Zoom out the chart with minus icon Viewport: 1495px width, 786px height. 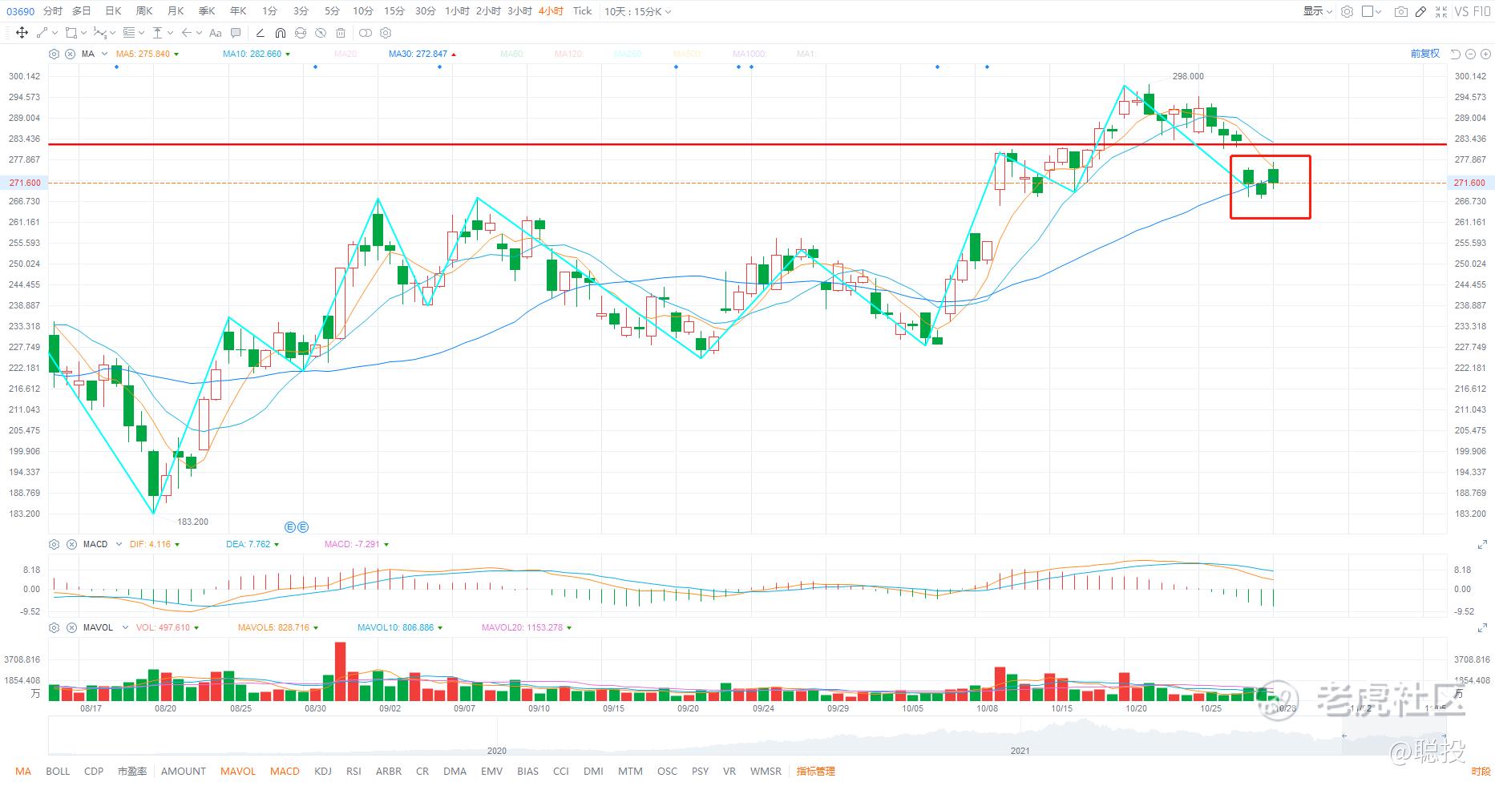[1470, 54]
